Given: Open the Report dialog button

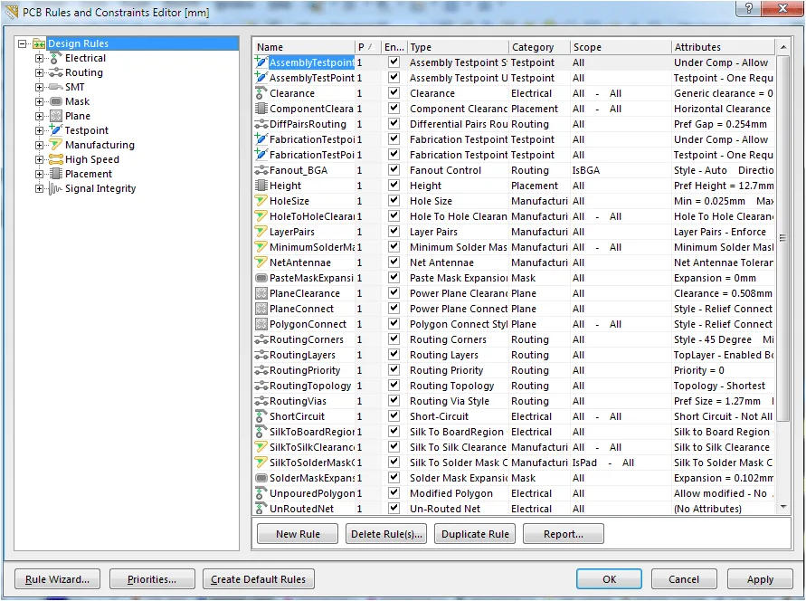Looking at the screenshot, I should coord(564,534).
